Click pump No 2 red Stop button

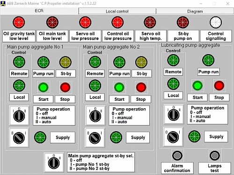(141, 87)
